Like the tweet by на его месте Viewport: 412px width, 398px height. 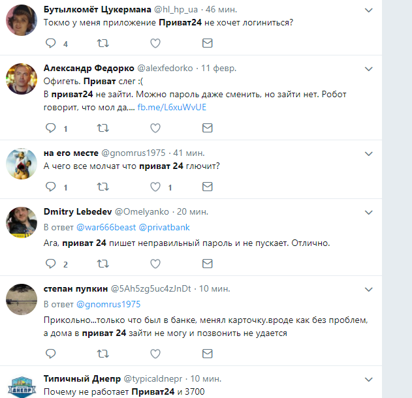[155, 187]
